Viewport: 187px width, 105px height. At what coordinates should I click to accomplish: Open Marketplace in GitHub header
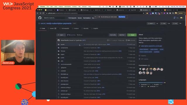87,18
